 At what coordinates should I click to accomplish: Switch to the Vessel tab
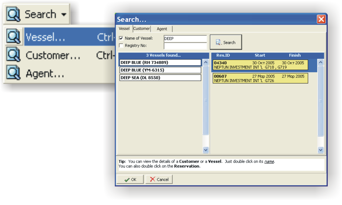[124, 29]
